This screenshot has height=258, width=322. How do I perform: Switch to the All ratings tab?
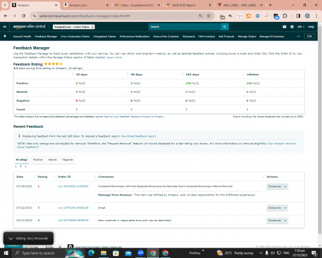[x=21, y=160]
